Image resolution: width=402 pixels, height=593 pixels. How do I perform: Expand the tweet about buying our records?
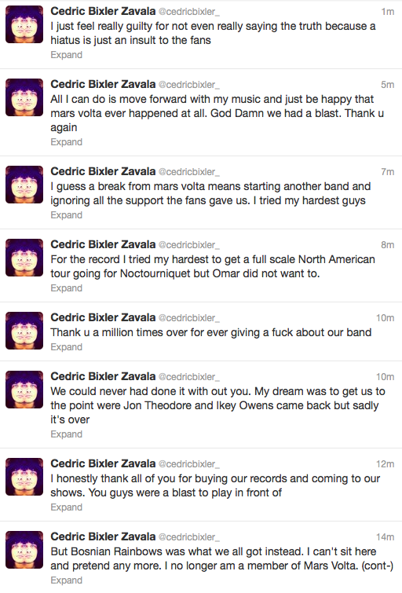click(x=67, y=507)
